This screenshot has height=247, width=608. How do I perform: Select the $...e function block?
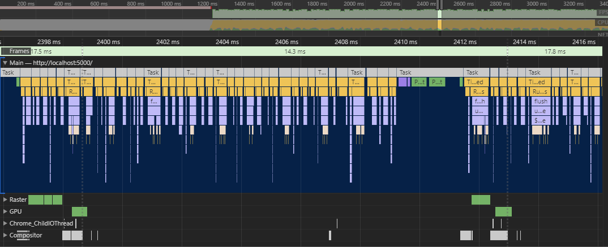click(x=540, y=121)
